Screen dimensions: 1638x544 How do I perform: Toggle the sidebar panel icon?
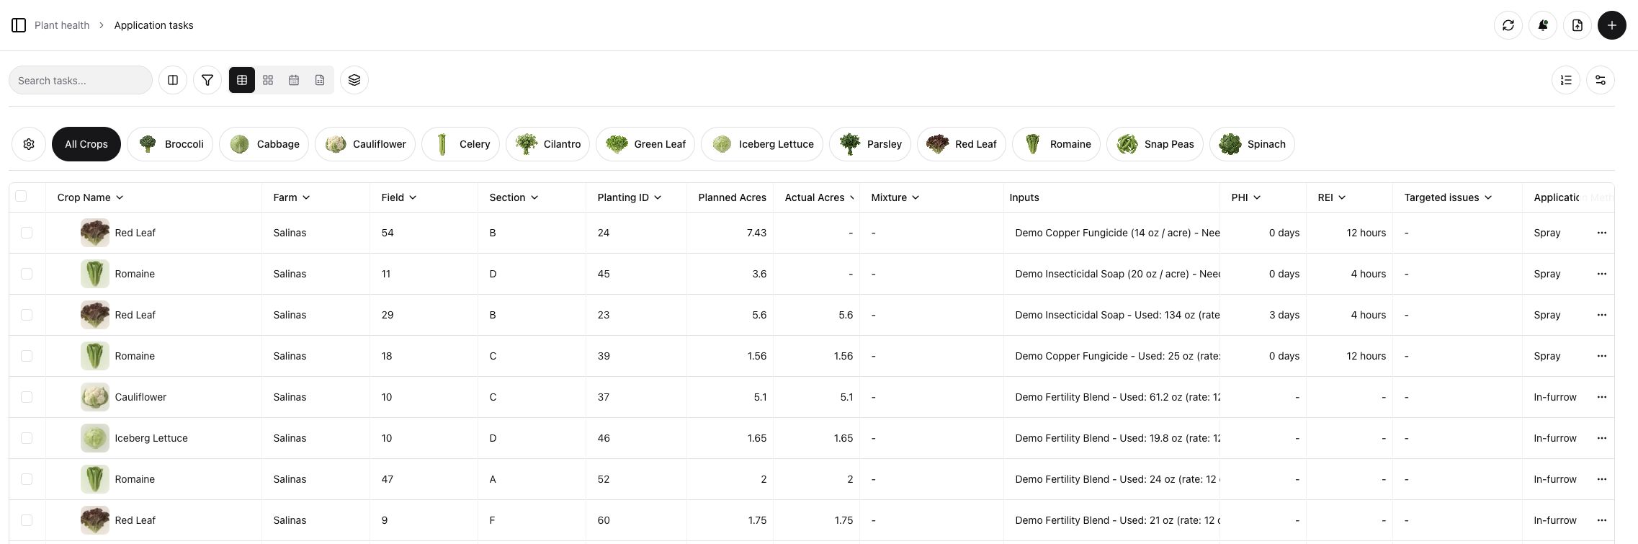pos(19,25)
